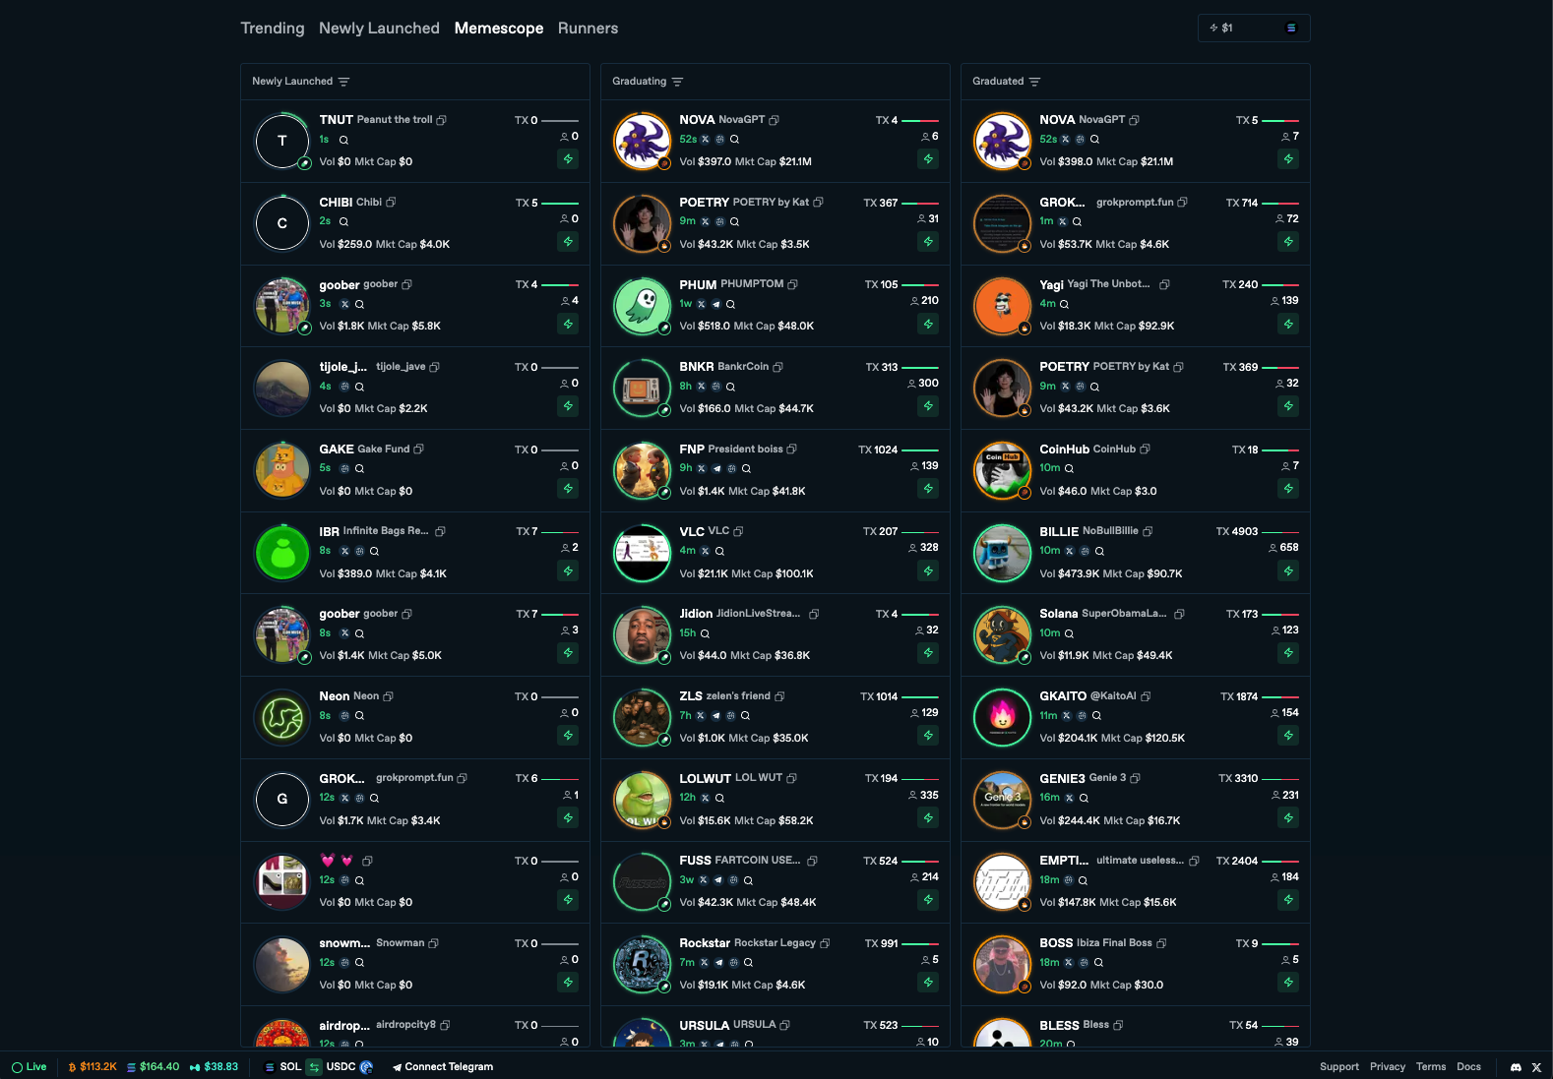The width and height of the screenshot is (1553, 1079).
Task: Copy the TNUT Peanut the troll address
Action: pos(441,120)
